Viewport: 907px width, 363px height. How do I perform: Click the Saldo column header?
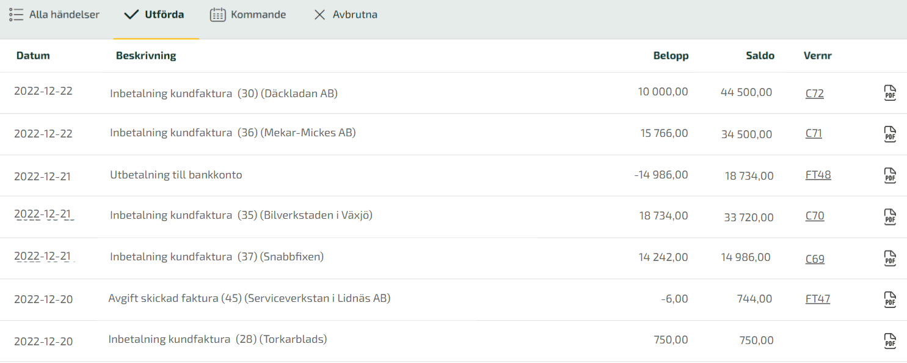(x=760, y=56)
